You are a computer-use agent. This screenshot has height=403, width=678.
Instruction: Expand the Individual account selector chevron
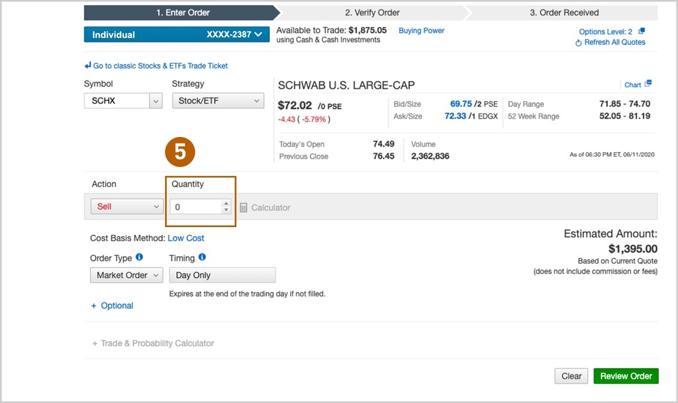(x=258, y=35)
